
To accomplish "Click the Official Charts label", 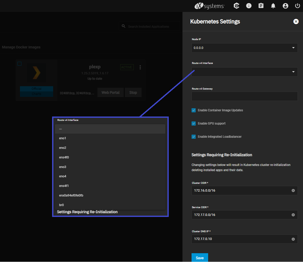I will point(36,91).
